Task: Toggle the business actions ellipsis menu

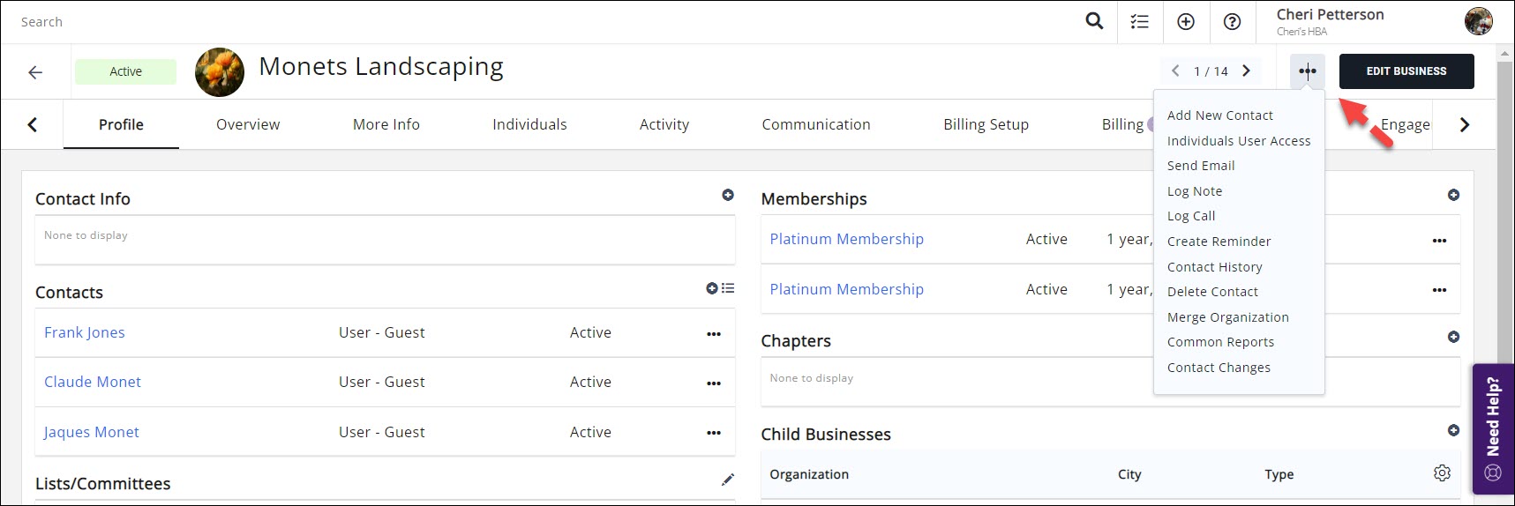Action: pos(1308,71)
